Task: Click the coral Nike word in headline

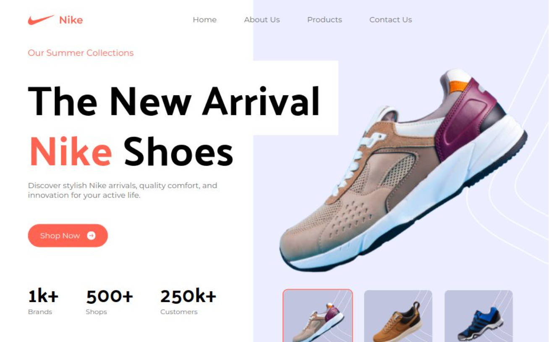Action: coord(71,152)
